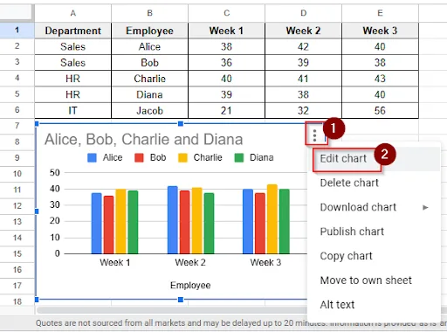Click the Employee header cell
This screenshot has height=332, width=447.
coord(149,31)
